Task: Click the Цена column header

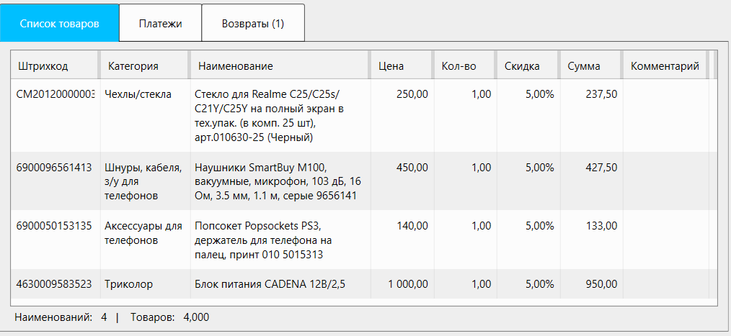Action: (x=391, y=66)
